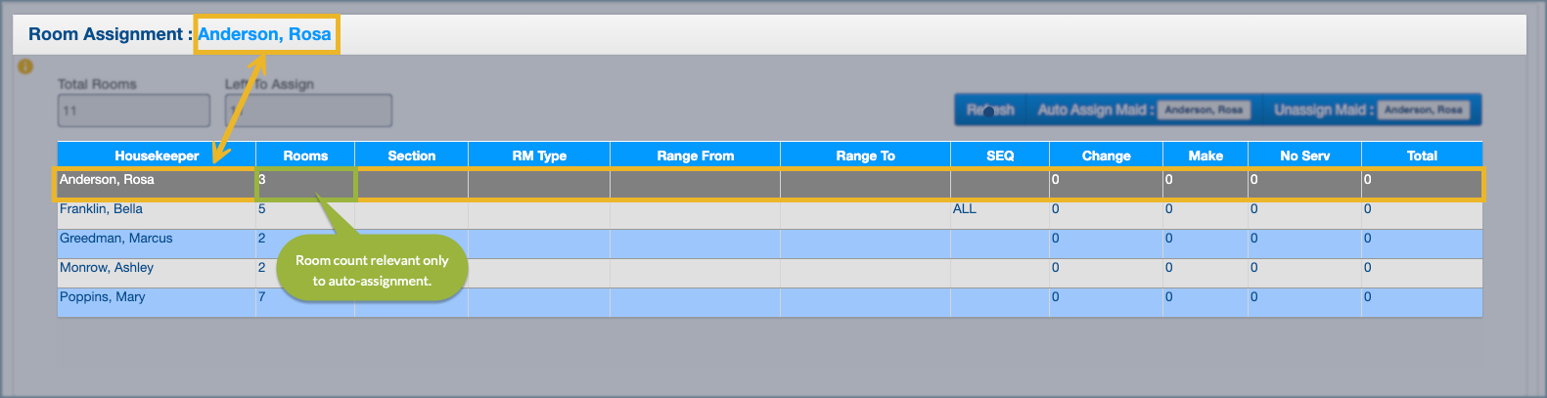Select the Anderson, Rosa housekeeper row

pyautogui.click(x=107, y=180)
